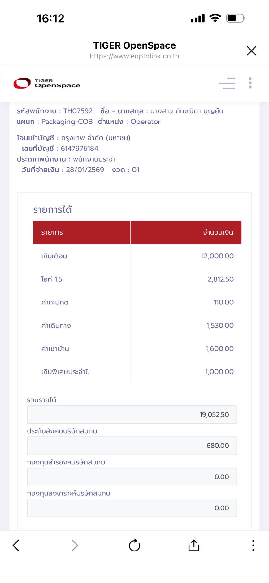
Task: Tap the TIGER OpenSpace logo
Action: pos(47,83)
